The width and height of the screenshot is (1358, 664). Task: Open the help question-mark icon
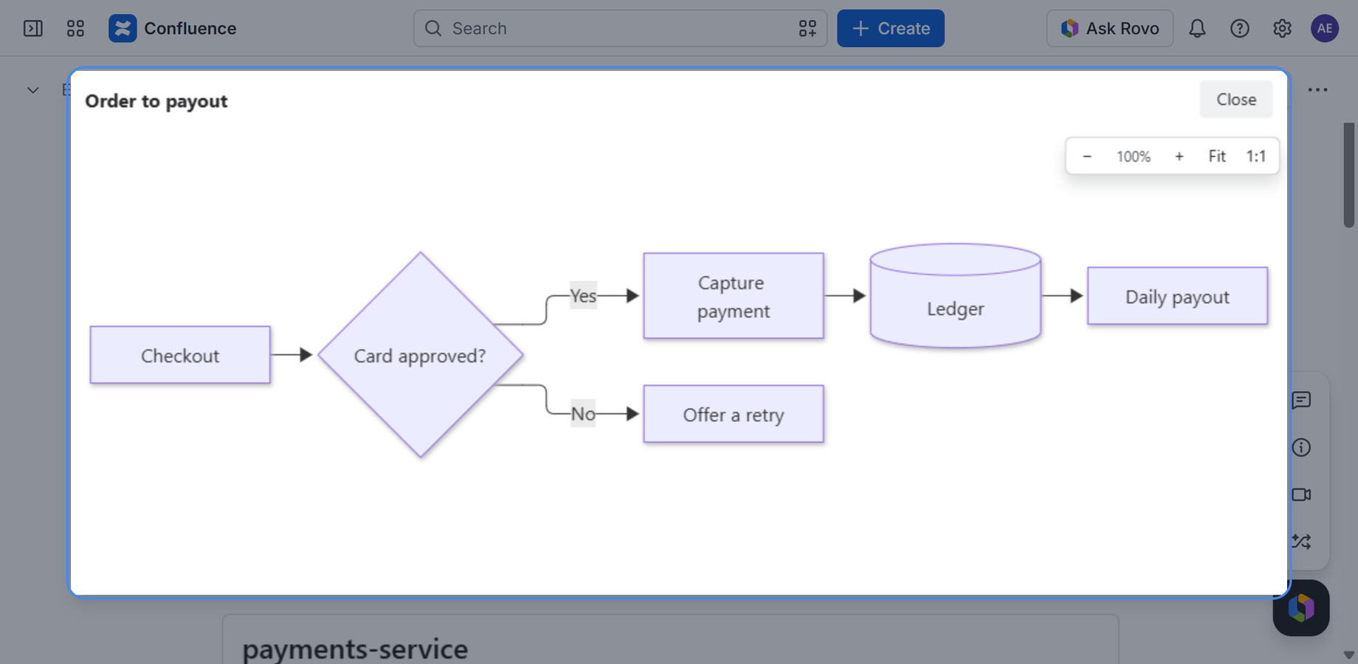tap(1240, 28)
